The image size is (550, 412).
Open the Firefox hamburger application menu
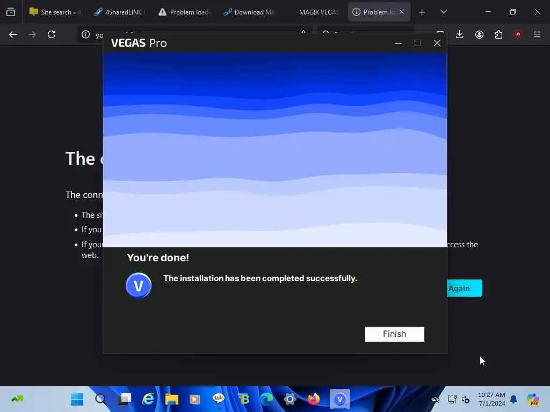[537, 34]
